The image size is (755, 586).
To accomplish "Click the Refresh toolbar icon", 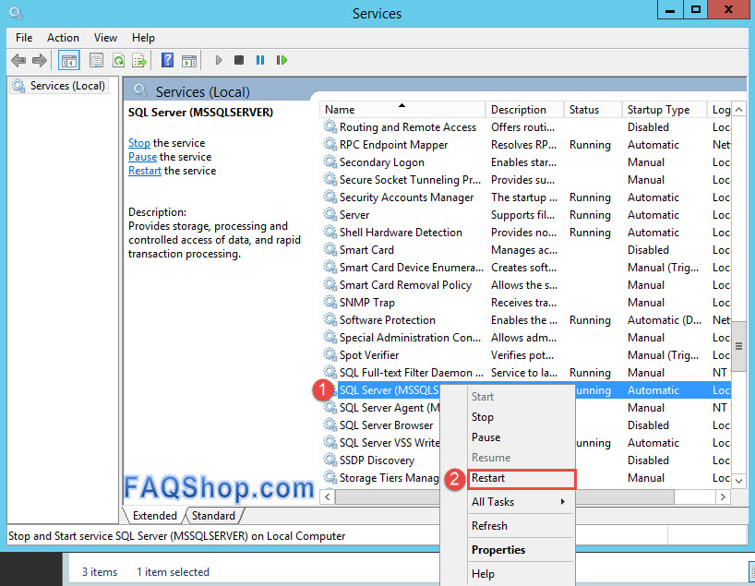I will point(118,60).
